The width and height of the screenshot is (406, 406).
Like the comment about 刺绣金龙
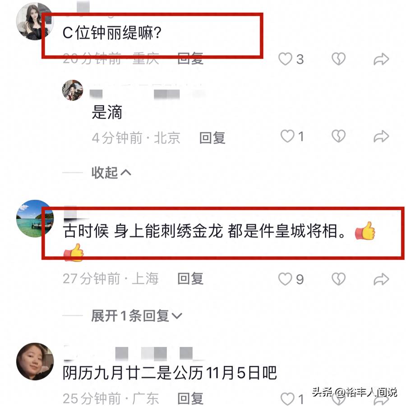pyautogui.click(x=286, y=279)
